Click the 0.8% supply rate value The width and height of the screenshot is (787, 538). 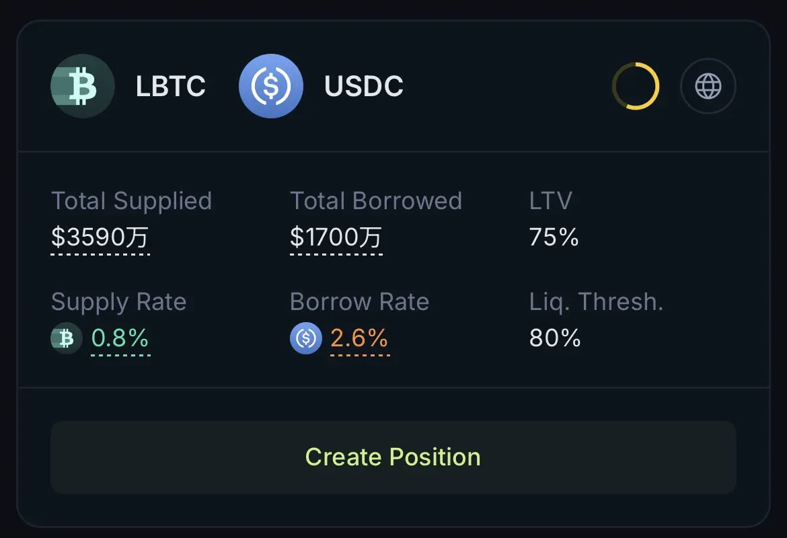(x=120, y=338)
